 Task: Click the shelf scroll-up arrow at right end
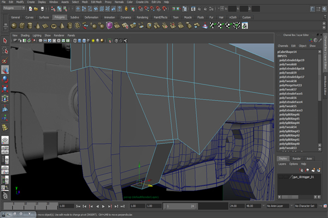point(324,23)
